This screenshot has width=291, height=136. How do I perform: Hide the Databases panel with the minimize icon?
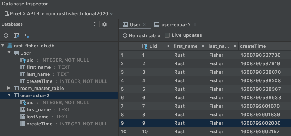(x=114, y=24)
